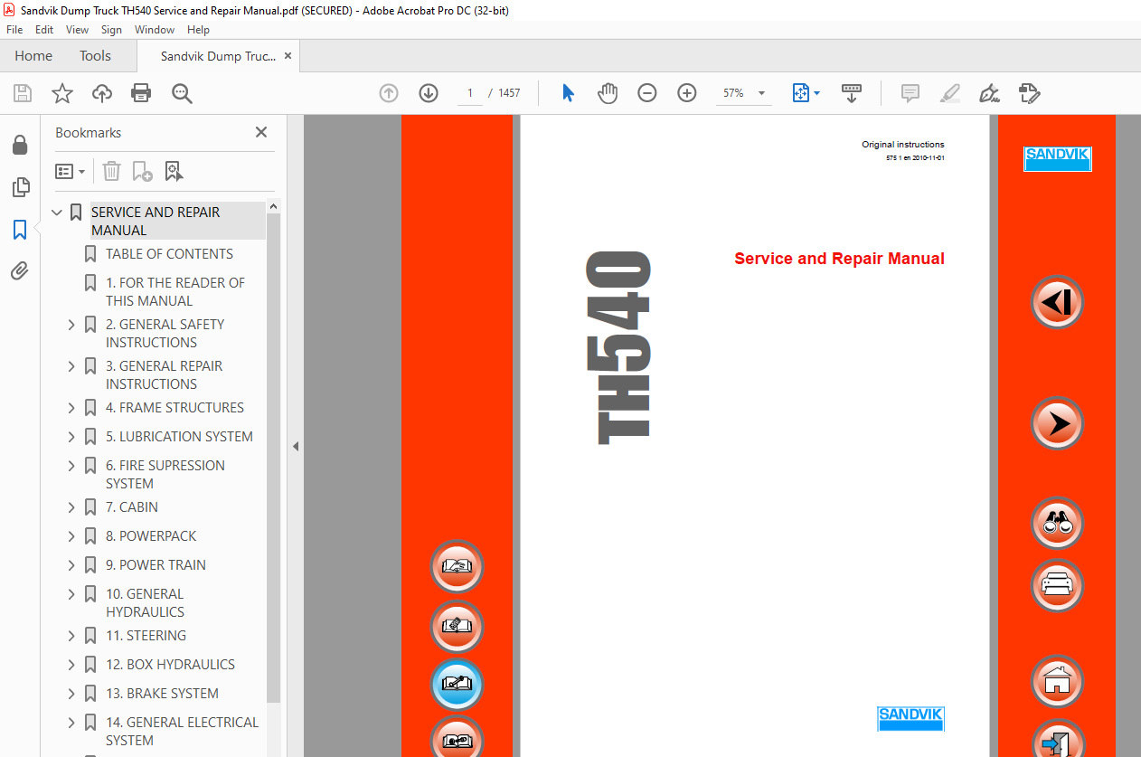This screenshot has height=757, width=1141.
Task: Open the Help menu
Action: tap(198, 30)
